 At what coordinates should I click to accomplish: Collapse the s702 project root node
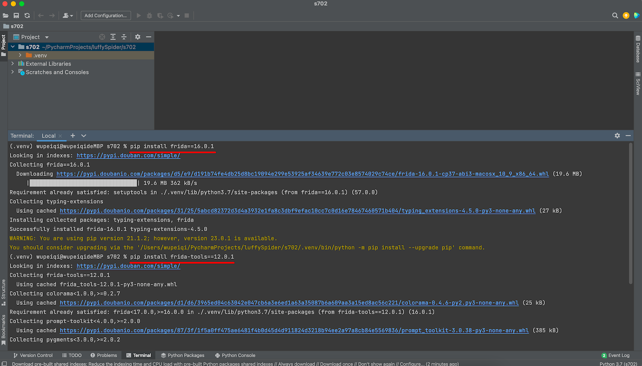[x=13, y=47]
